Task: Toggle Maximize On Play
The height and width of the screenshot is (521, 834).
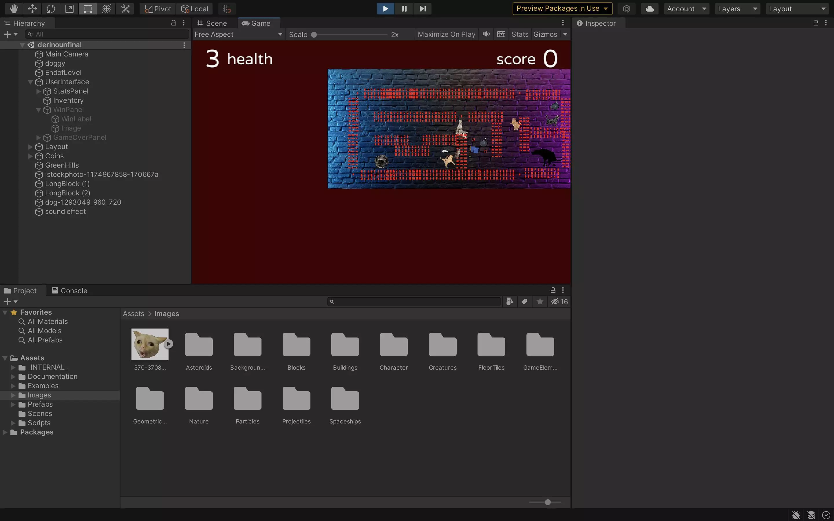Action: [x=446, y=34]
